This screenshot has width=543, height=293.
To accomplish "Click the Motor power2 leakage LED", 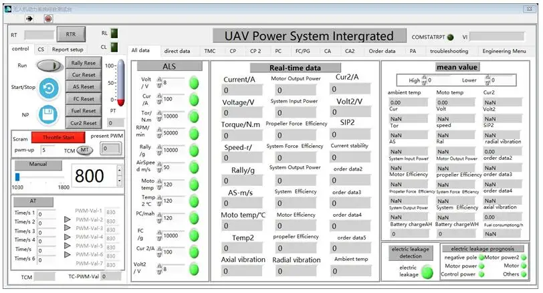I will pyautogui.click(x=523, y=258).
